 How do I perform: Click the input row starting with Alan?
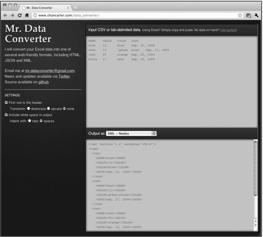[121, 46]
